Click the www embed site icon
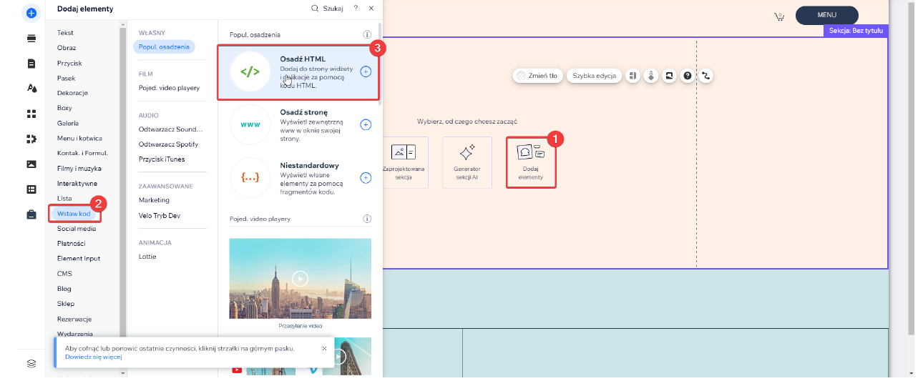 (x=250, y=124)
